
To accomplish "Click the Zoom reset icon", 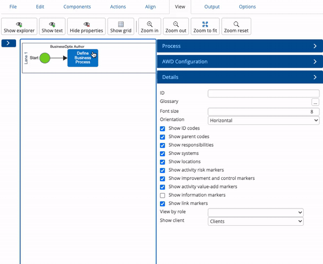I will [x=236, y=24].
